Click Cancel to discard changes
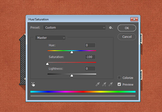162x112 pixels. (x=127, y=37)
